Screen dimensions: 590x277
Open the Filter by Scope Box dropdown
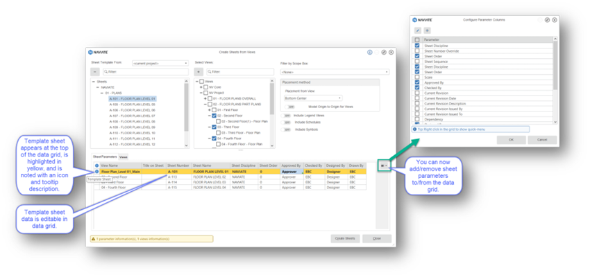pyautogui.click(x=335, y=72)
